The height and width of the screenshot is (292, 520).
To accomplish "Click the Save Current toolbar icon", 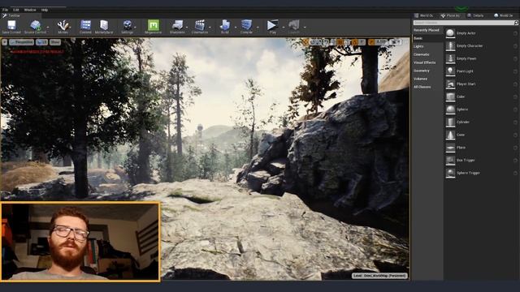I will tap(11, 25).
